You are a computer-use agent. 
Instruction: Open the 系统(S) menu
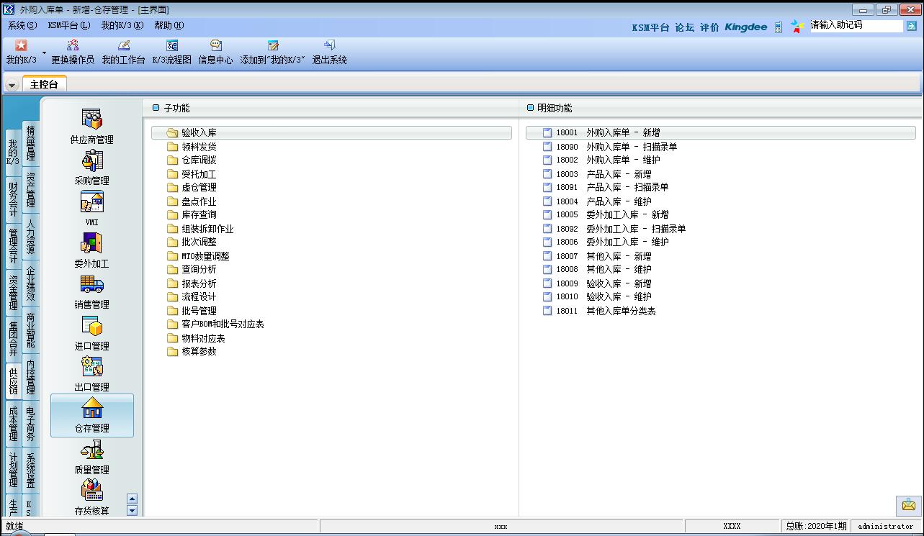pos(22,25)
